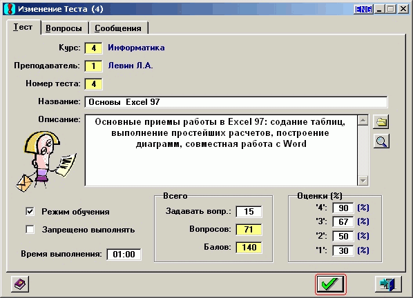Click the grade '2' percent field
The image size is (413, 298).
343,236
